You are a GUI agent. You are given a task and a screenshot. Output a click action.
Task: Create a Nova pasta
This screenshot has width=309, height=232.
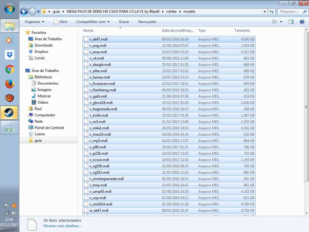[x=147, y=22]
